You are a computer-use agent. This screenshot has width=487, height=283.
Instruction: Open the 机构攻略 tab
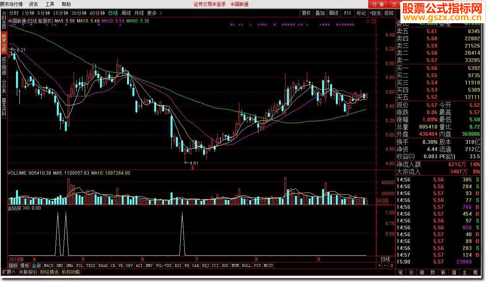(x=71, y=272)
